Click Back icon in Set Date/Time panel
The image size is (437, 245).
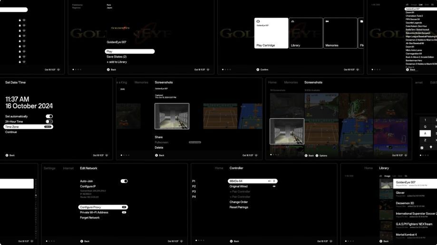pyautogui.click(x=7, y=155)
